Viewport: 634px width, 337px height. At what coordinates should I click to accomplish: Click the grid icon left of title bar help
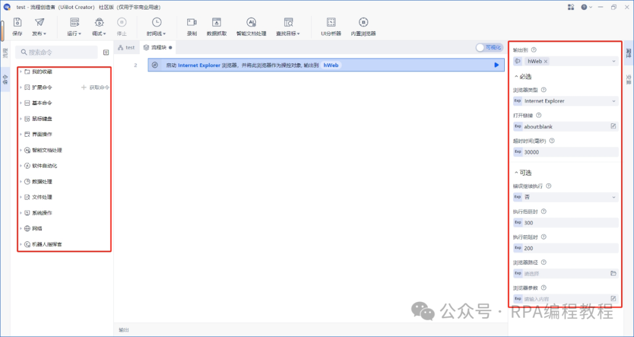(571, 7)
